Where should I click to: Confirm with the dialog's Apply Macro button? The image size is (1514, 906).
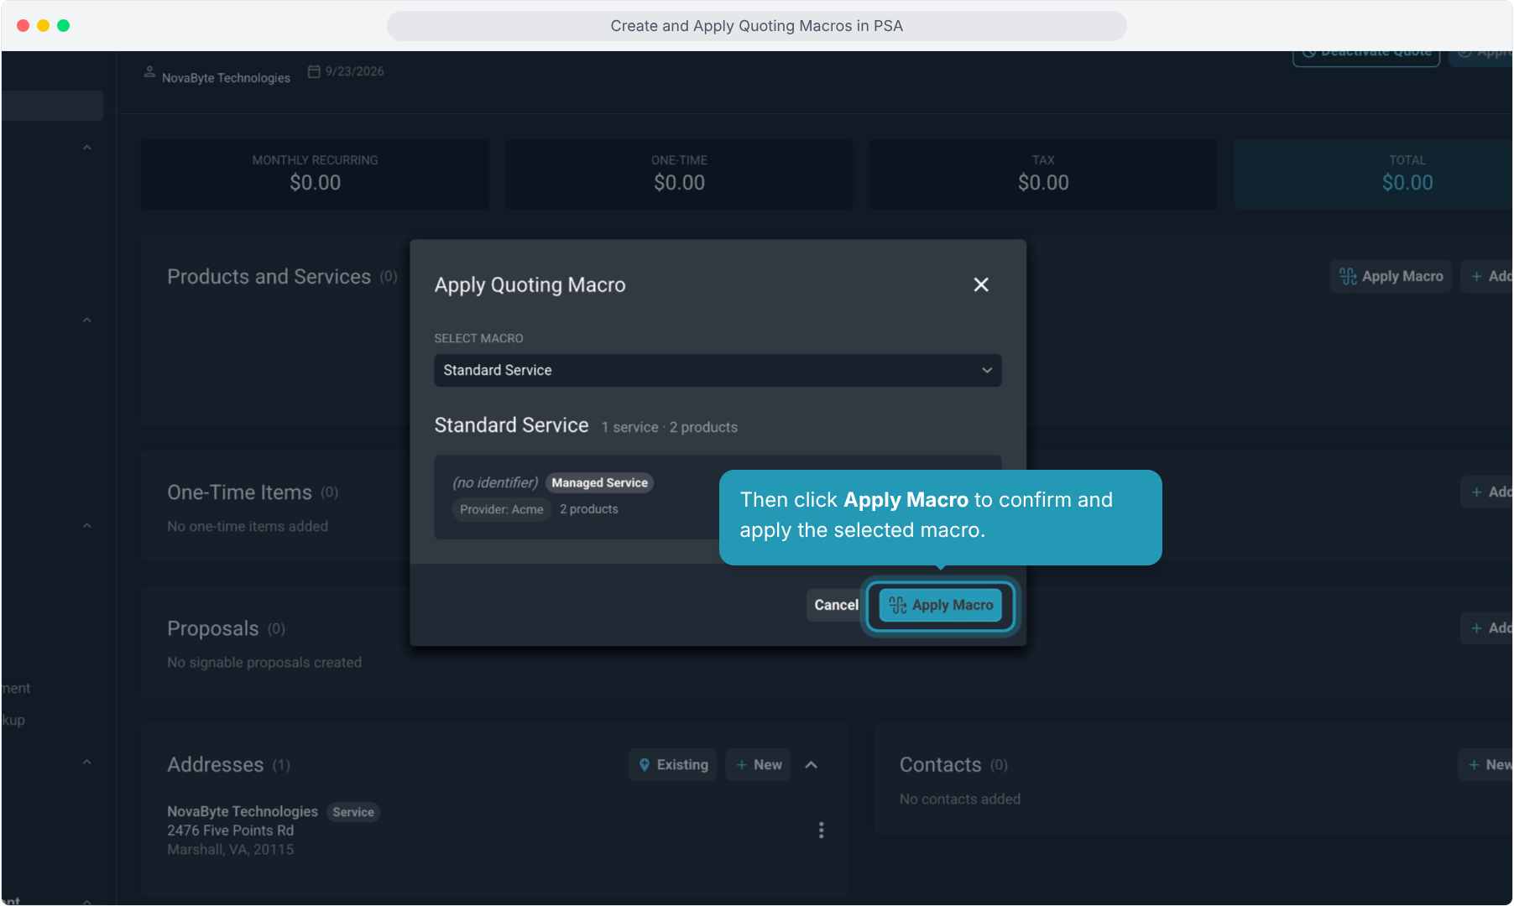click(x=940, y=605)
